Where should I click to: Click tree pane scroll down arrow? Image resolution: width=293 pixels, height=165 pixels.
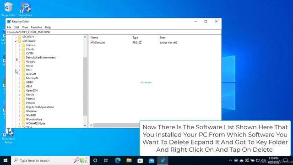(x=85, y=126)
